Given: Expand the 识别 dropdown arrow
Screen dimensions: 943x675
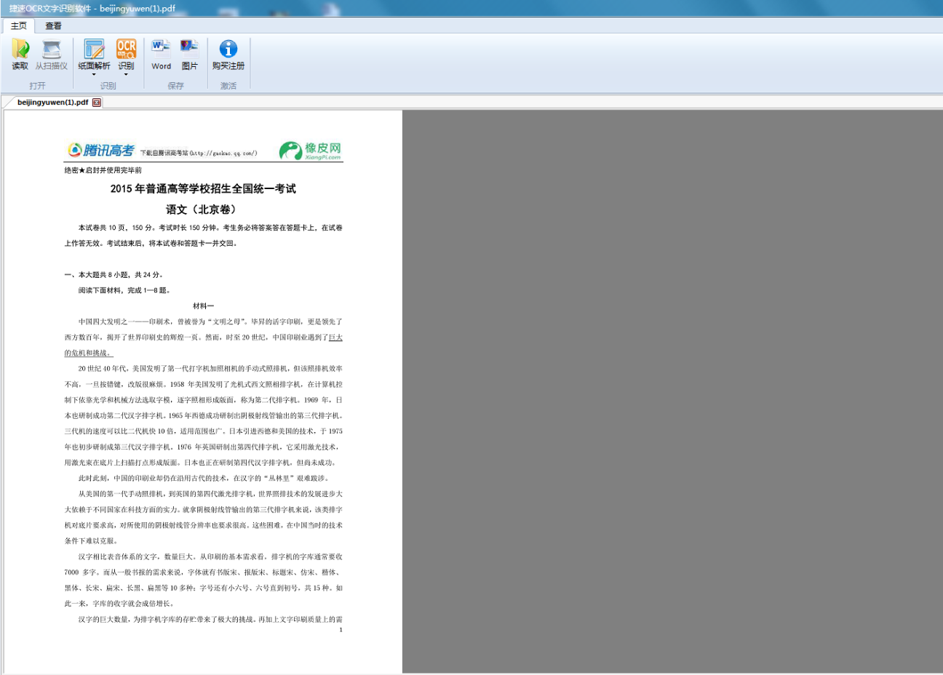Looking at the screenshot, I should pos(126,74).
